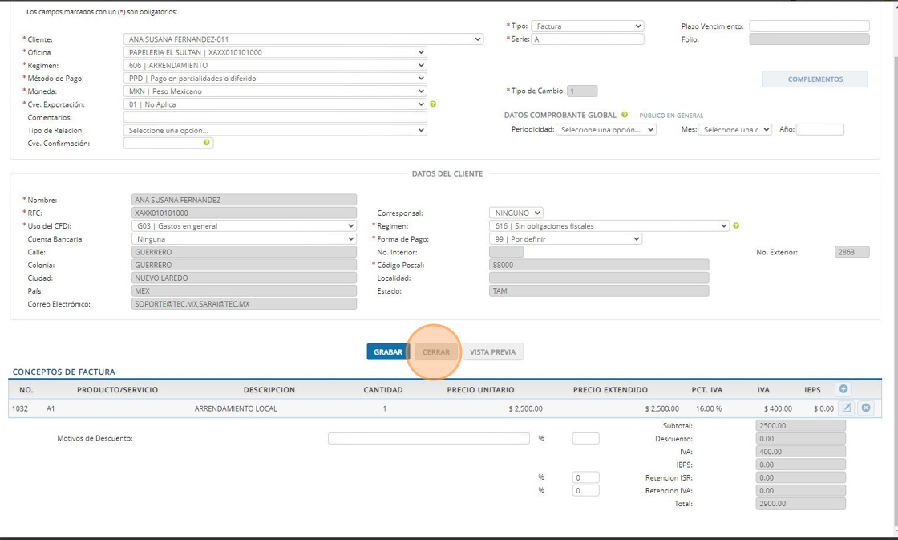Screen dimensions: 898x540
Task: Click the ARRENDAMIENTO LOCAL description cell
Action: pyautogui.click(x=236, y=408)
